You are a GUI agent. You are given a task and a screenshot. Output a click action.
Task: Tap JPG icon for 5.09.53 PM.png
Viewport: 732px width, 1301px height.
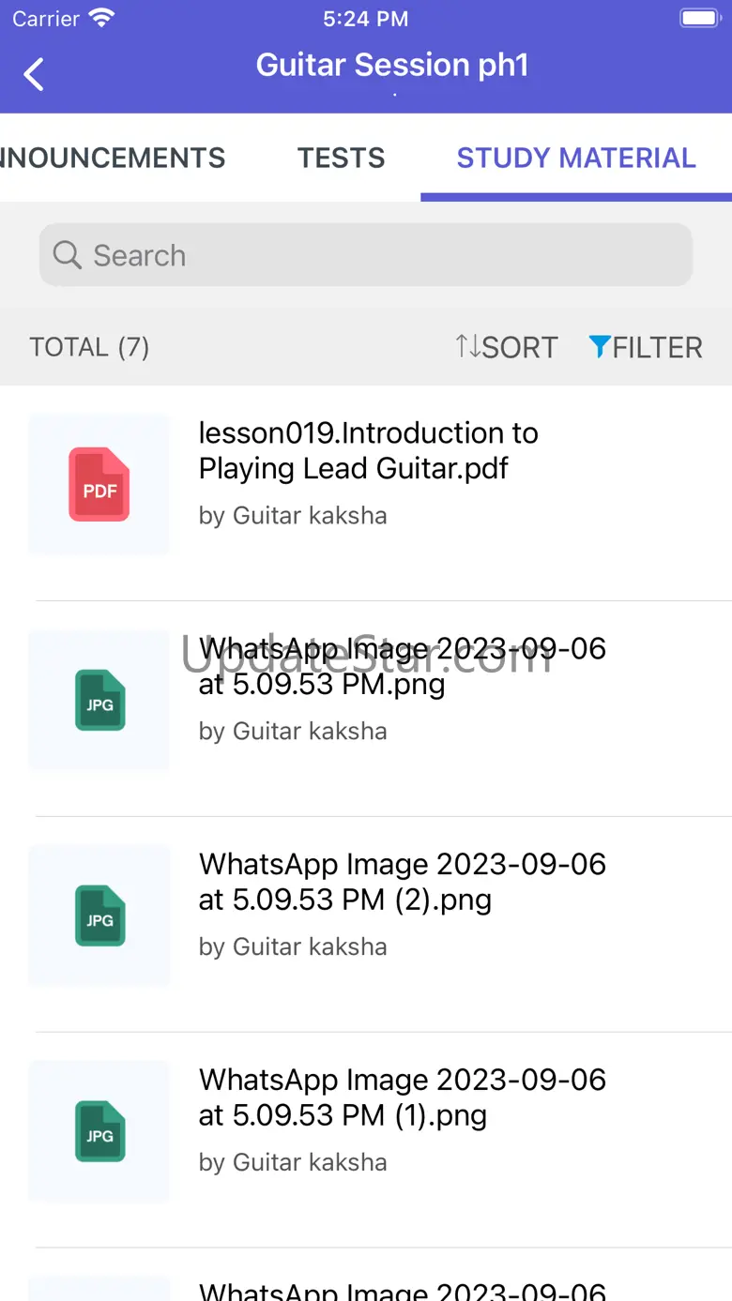pyautogui.click(x=99, y=701)
